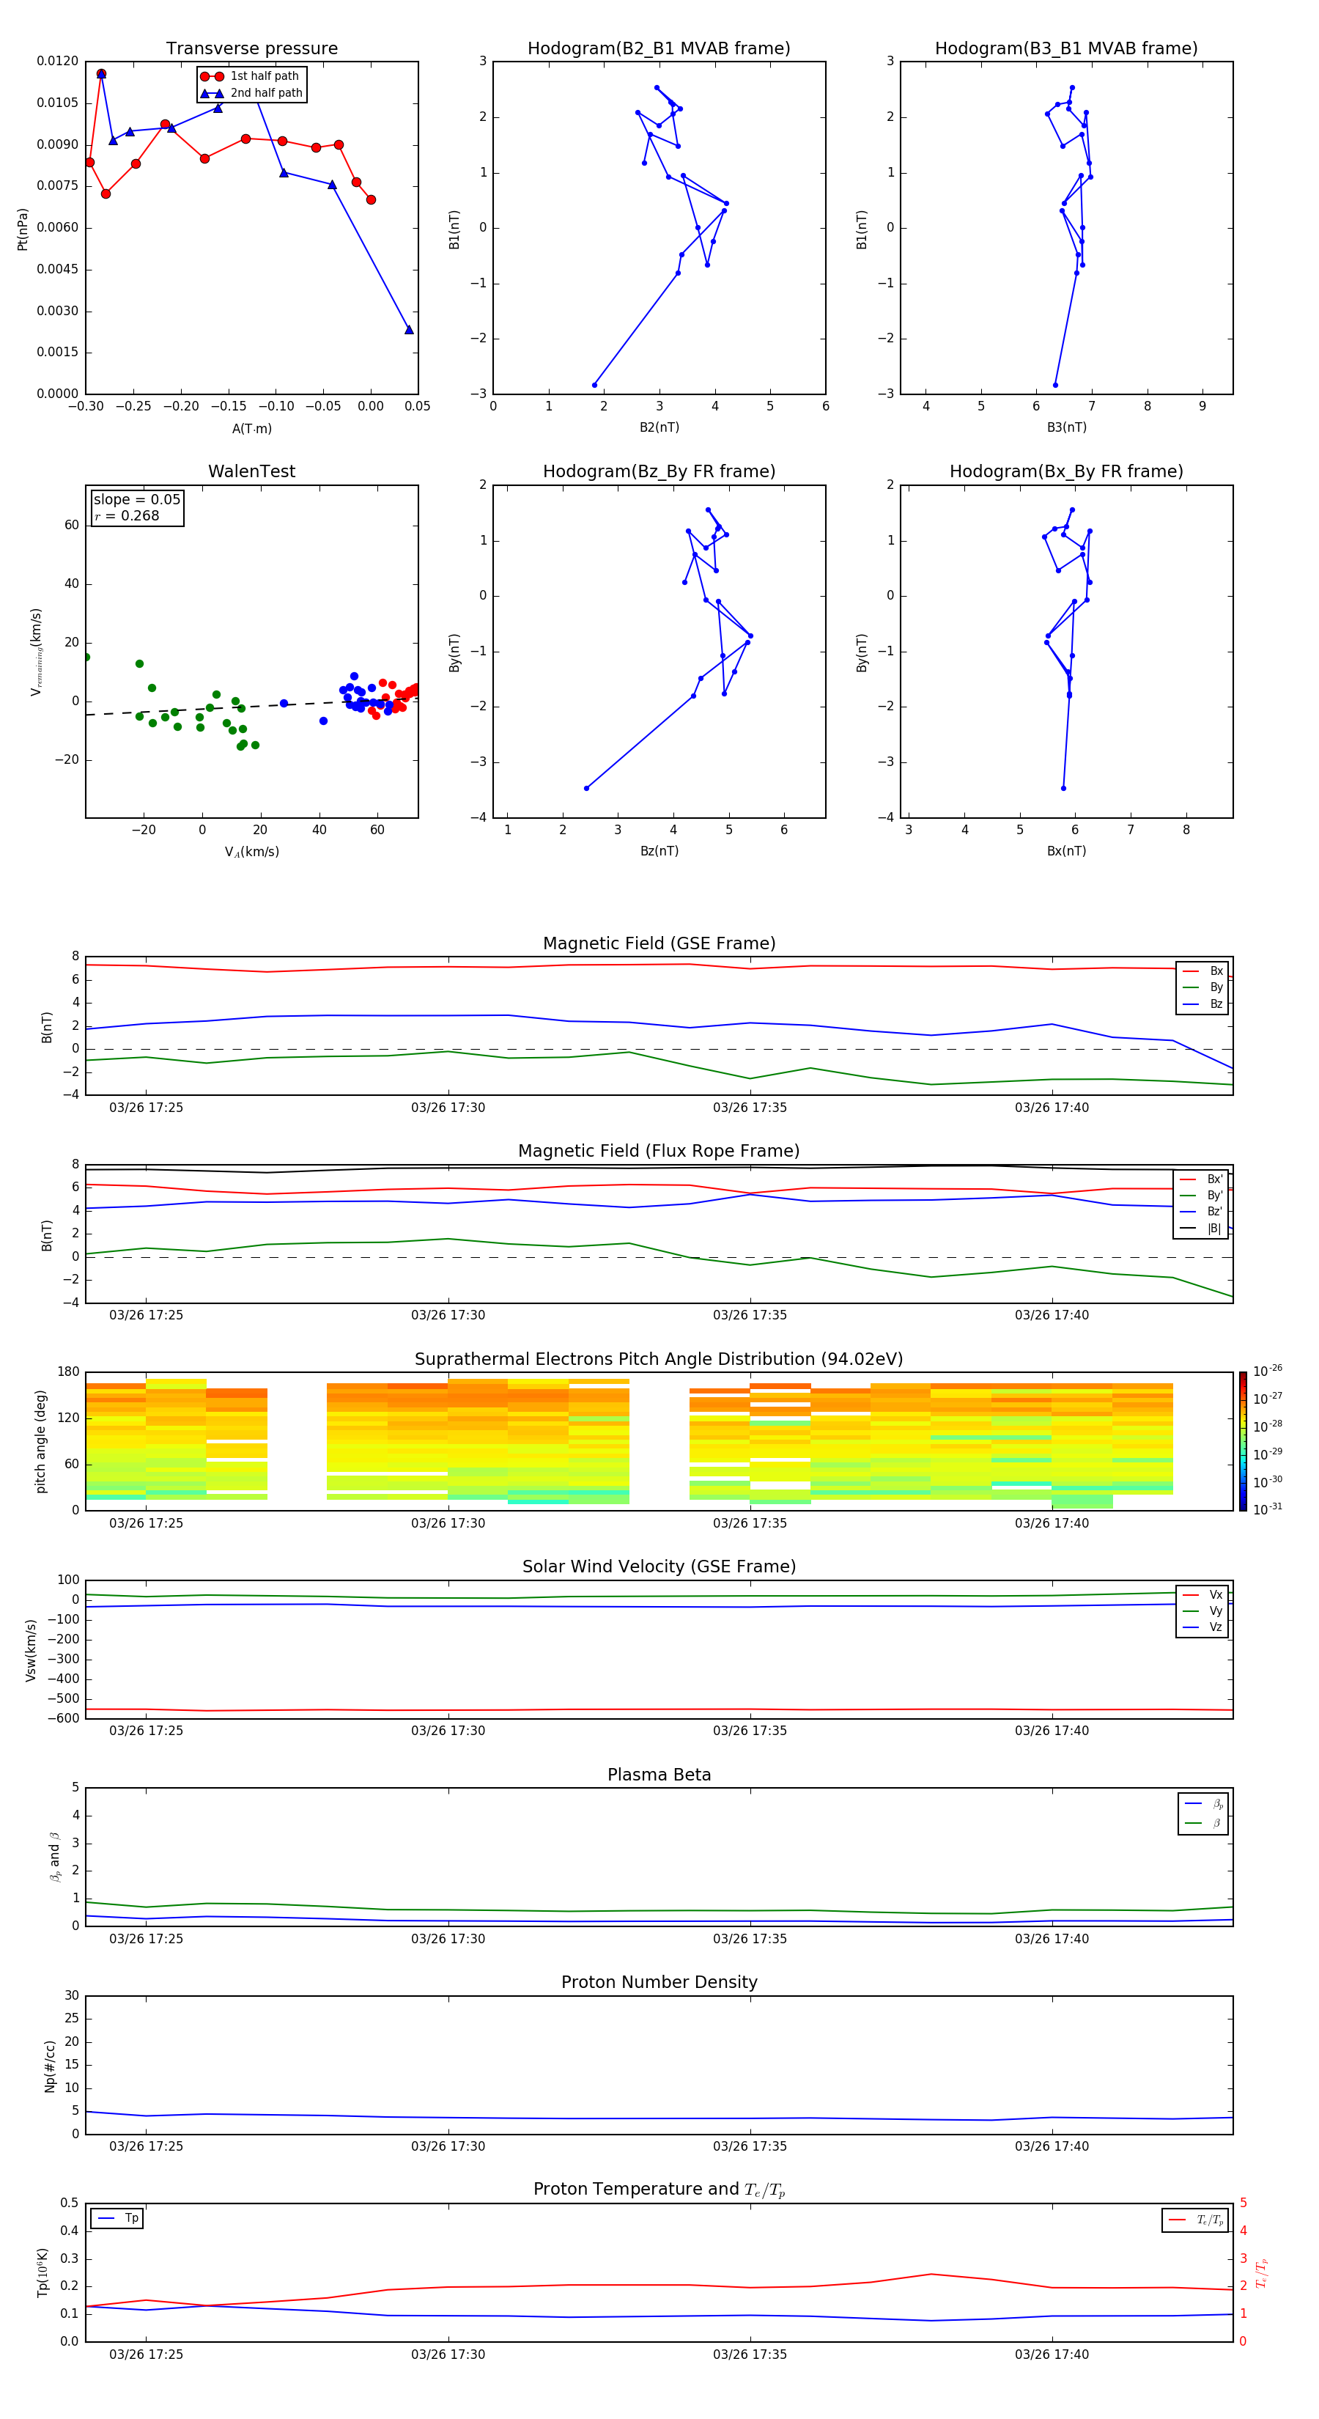1319x2419 pixels.
Task: Click the "Hodogram(B3_B1 MVAB frame)" title
Action: pyautogui.click(x=1066, y=49)
